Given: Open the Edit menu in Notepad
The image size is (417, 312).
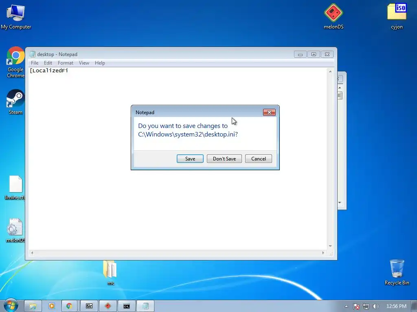Looking at the screenshot, I should click(x=48, y=63).
